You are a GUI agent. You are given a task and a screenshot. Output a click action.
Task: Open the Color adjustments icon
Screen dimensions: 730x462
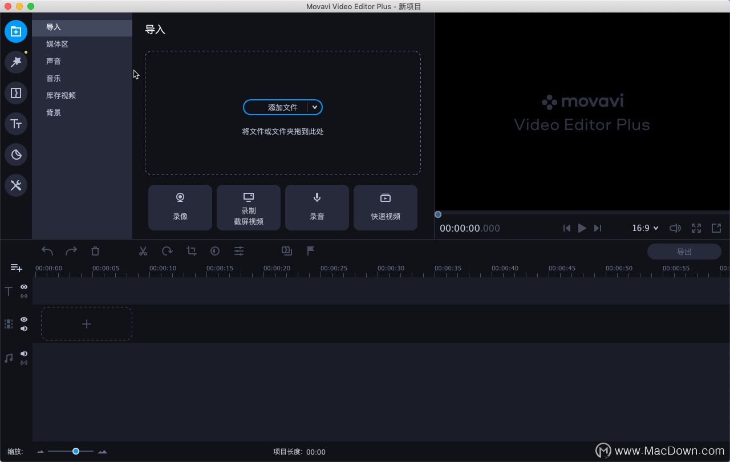215,251
